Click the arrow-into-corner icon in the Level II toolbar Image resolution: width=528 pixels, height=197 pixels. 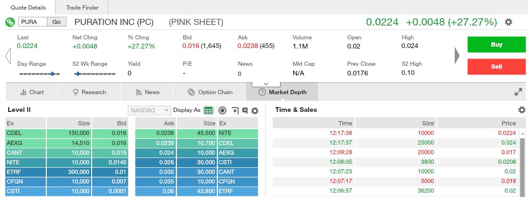tap(235, 110)
